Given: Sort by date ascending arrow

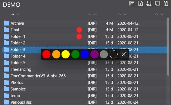Looking at the screenshot, I should click(x=120, y=14).
